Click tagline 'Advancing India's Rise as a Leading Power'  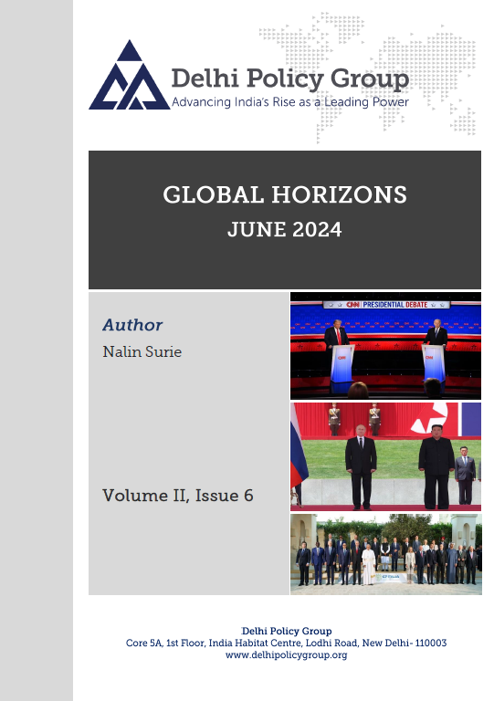[x=290, y=102]
